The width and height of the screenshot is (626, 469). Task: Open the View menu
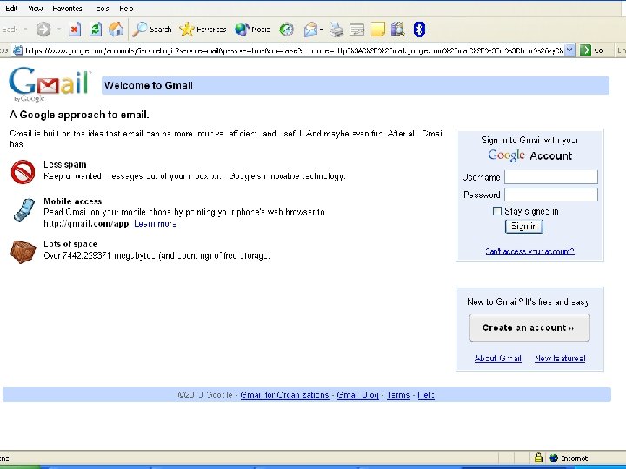[x=36, y=9]
